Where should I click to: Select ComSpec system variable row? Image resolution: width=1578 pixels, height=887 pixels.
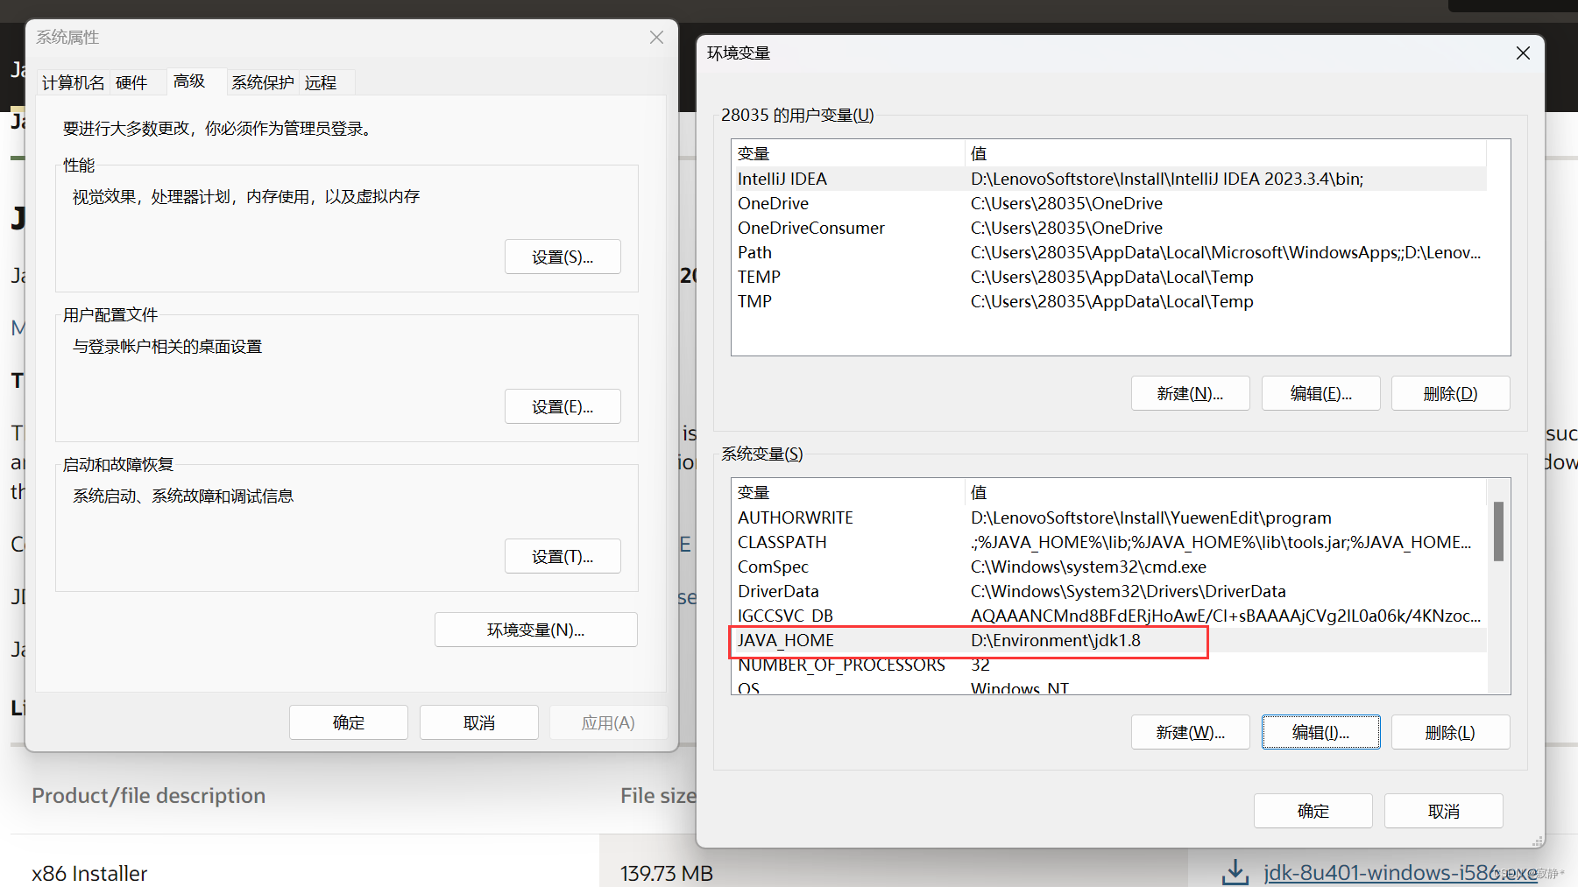pos(1109,567)
